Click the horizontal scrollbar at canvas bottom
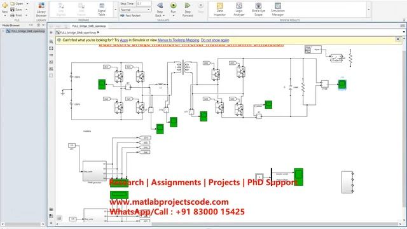407x229 pixels. 275,224
